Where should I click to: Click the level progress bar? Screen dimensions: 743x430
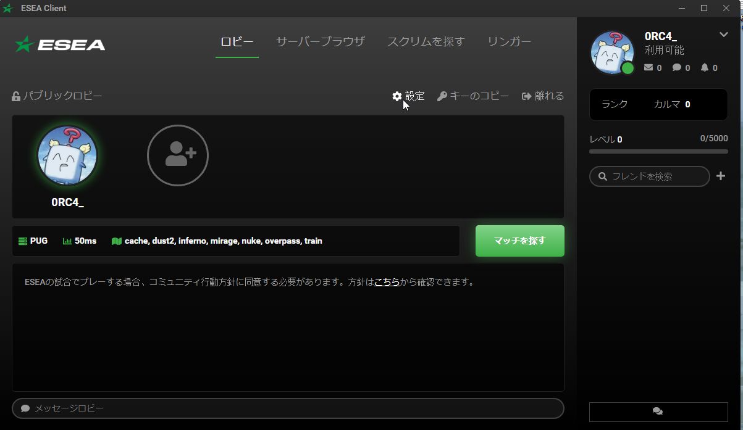(x=658, y=151)
